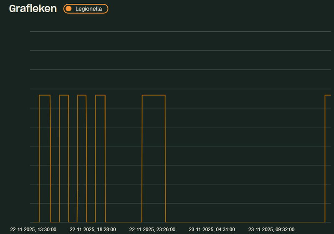Click the 23-11-2025, 09:32:00 axis label
The image size is (334, 234).
pos(271,229)
